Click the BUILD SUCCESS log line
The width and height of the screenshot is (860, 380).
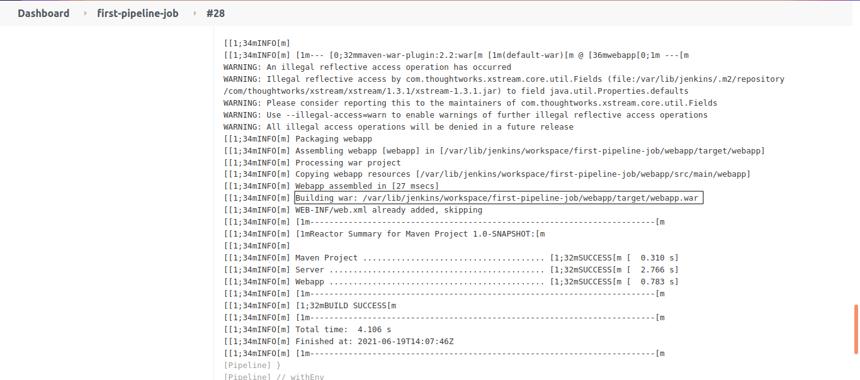point(310,306)
